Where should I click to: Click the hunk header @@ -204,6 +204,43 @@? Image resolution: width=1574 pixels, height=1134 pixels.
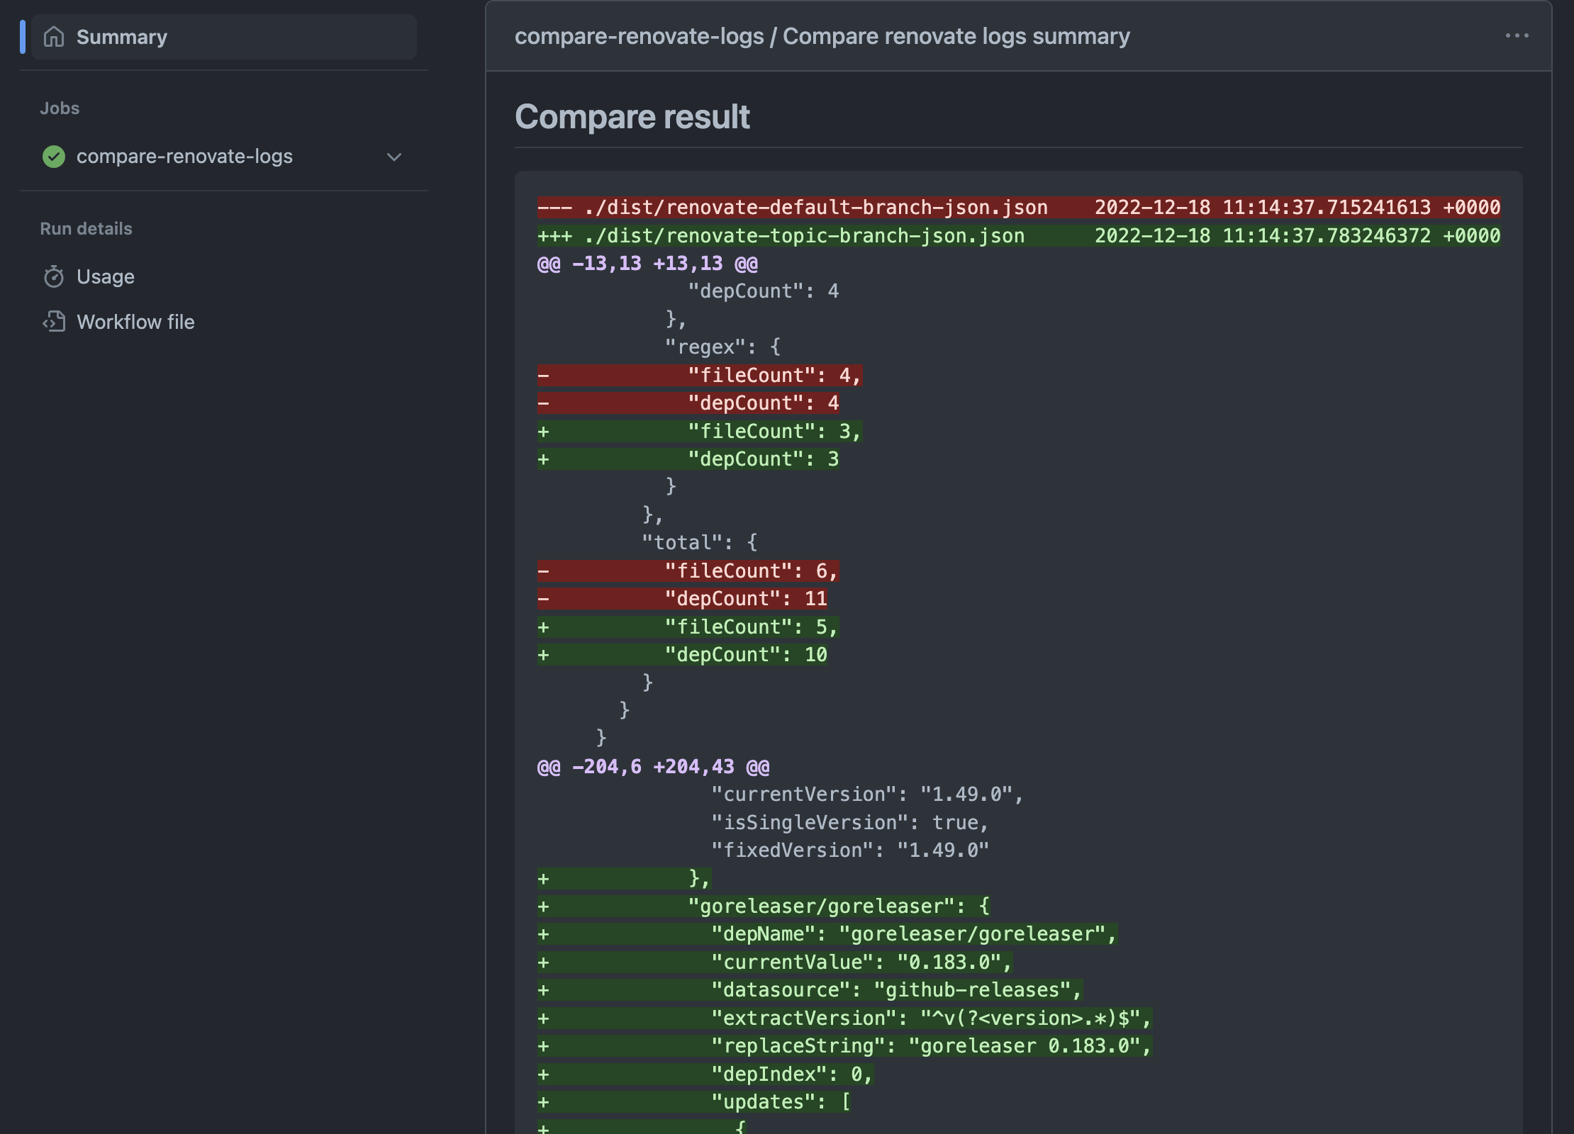pyautogui.click(x=653, y=767)
